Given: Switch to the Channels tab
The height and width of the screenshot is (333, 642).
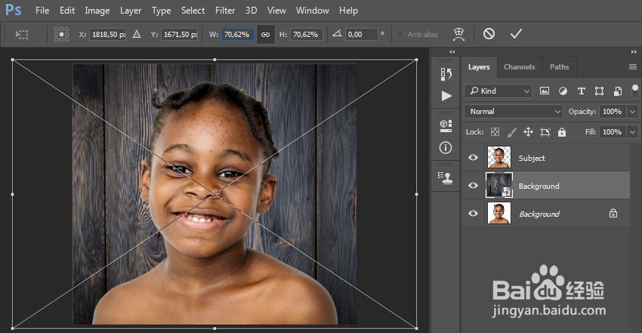Looking at the screenshot, I should click(519, 67).
